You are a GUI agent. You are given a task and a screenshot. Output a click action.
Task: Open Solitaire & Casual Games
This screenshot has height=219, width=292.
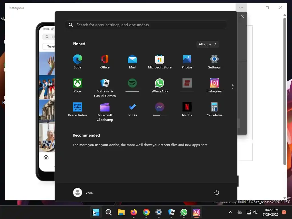105,88
